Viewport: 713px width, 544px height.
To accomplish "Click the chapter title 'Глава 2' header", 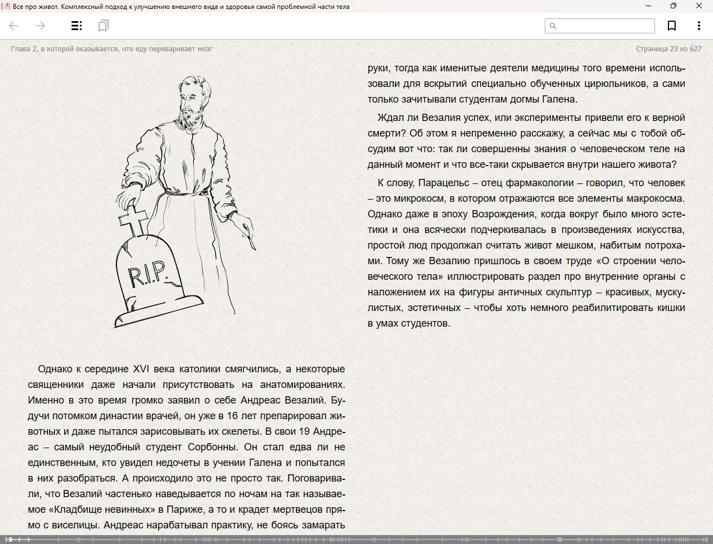I will (111, 48).
